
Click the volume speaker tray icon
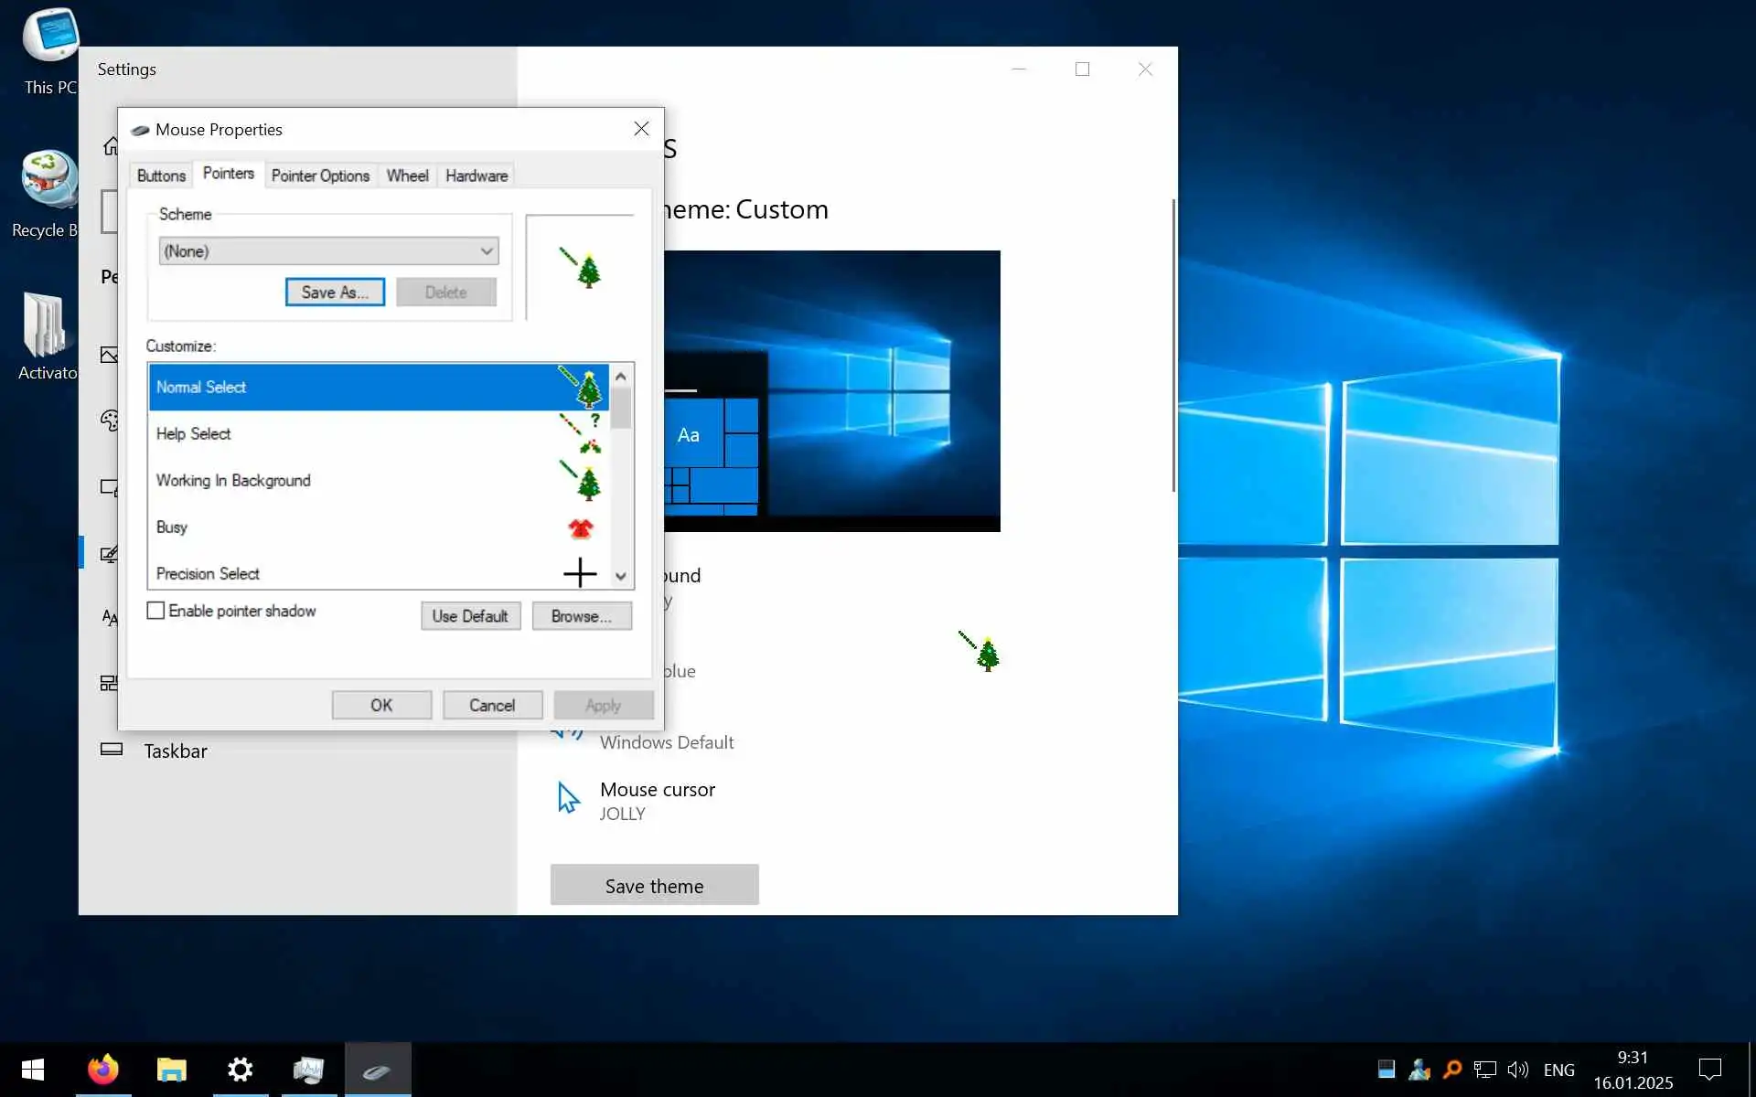click(x=1517, y=1069)
